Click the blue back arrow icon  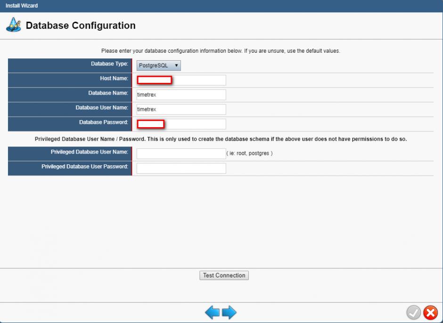pyautogui.click(x=212, y=313)
